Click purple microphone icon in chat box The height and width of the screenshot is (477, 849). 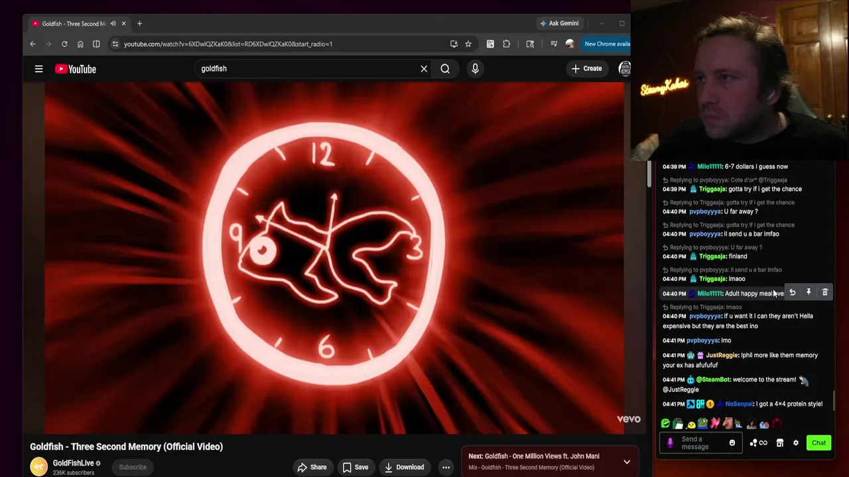tap(670, 443)
